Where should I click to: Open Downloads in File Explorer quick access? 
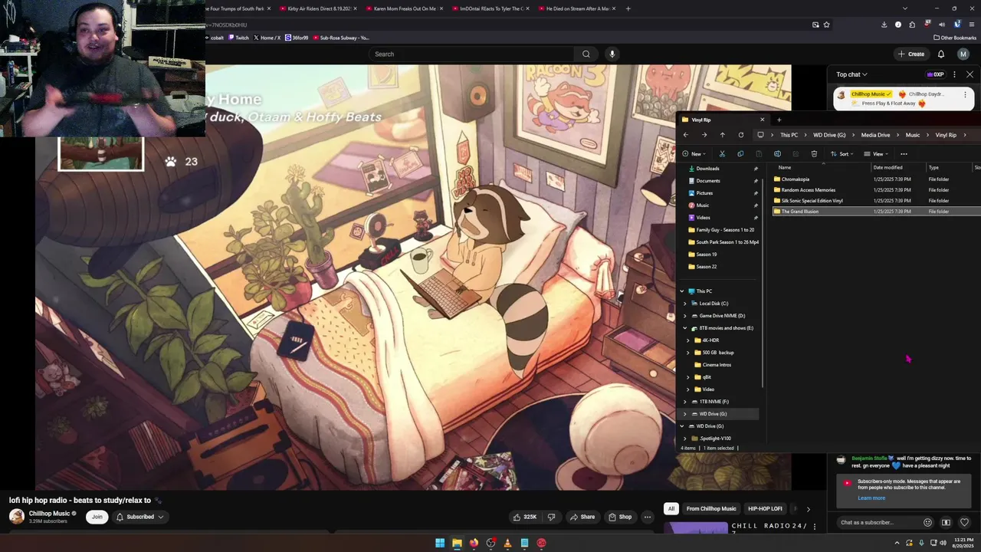(707, 169)
